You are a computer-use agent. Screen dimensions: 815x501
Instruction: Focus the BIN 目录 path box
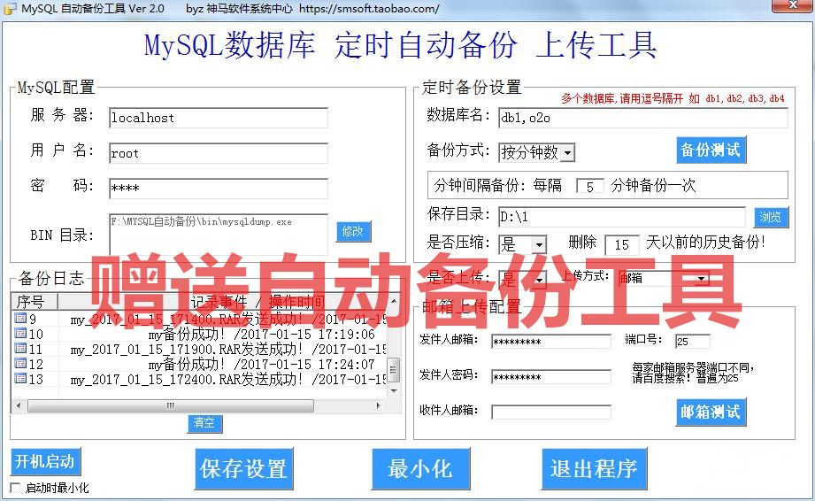coord(219,234)
